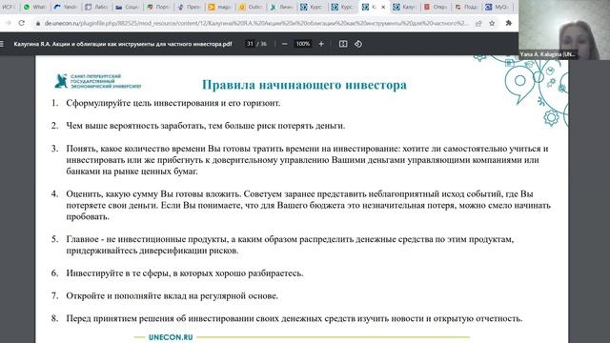
Task: Click the slide heading Правила начинающего инвестора
Action: (304, 85)
